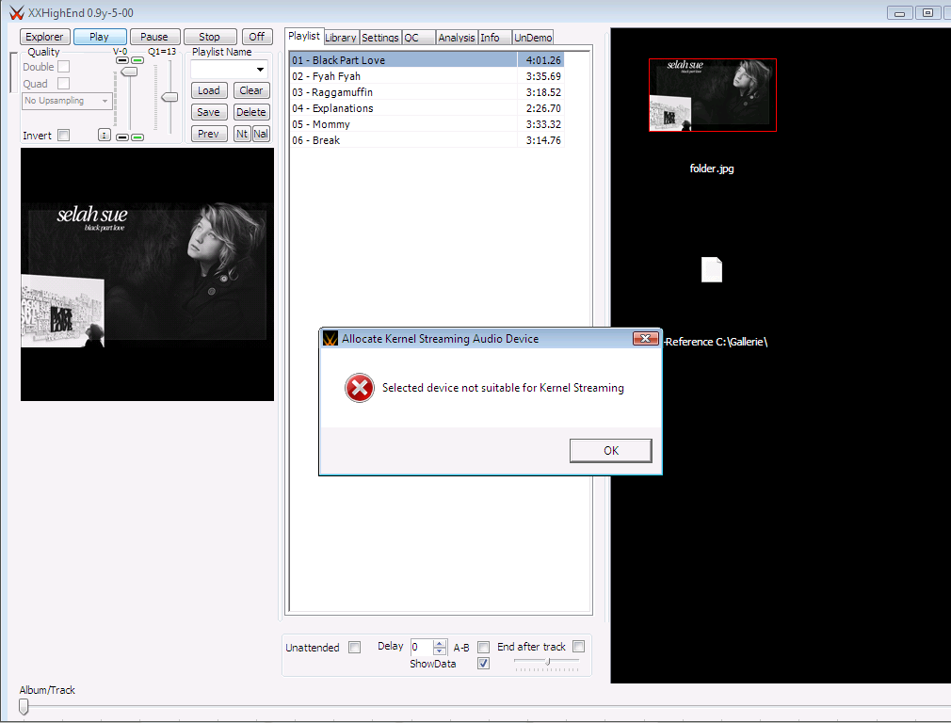Close the Allocate Kernel Streaming Audio Device dialog
951x723 pixels.
tap(645, 338)
